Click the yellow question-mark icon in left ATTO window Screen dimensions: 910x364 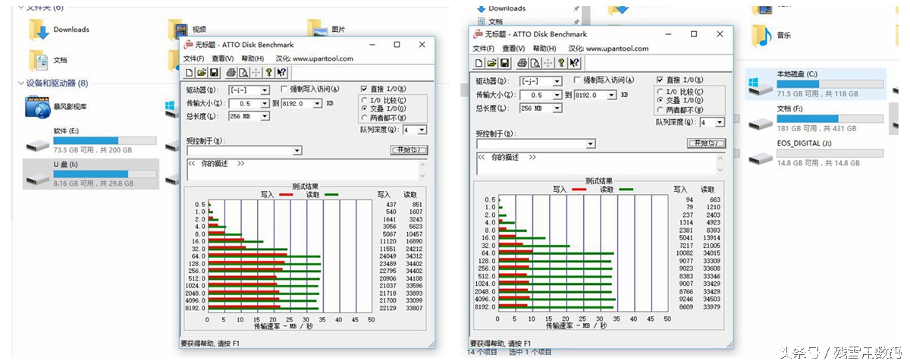click(x=268, y=73)
